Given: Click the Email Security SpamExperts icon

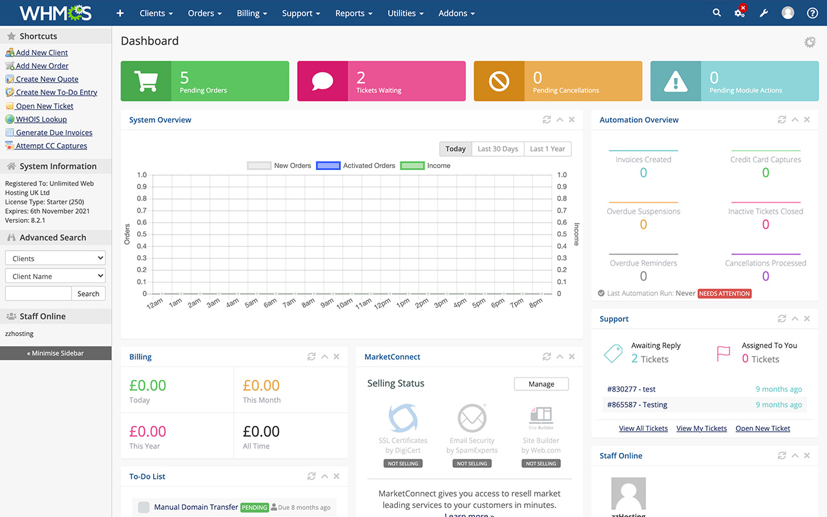Looking at the screenshot, I should (472, 418).
